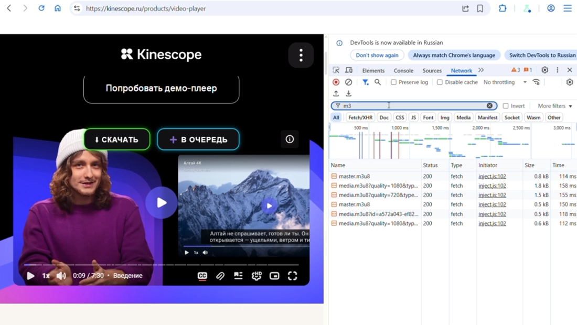Open HD quality settings in player
The height and width of the screenshot is (325, 577).
tap(257, 276)
